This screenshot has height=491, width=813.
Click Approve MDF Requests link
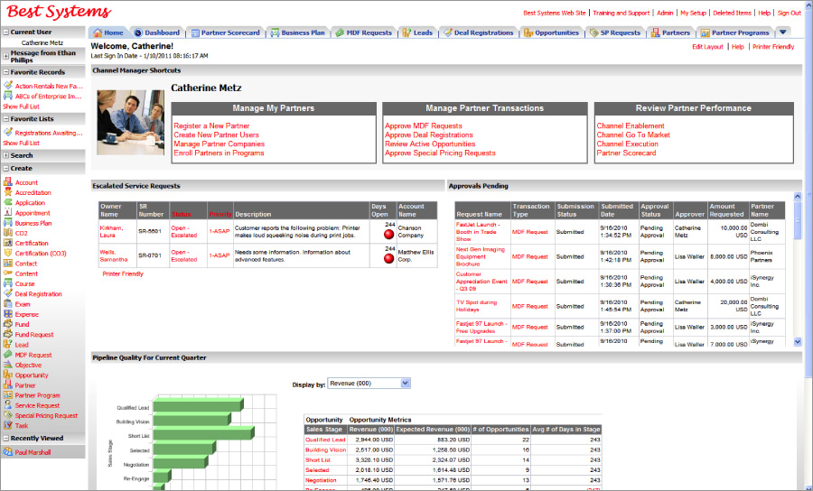[423, 126]
